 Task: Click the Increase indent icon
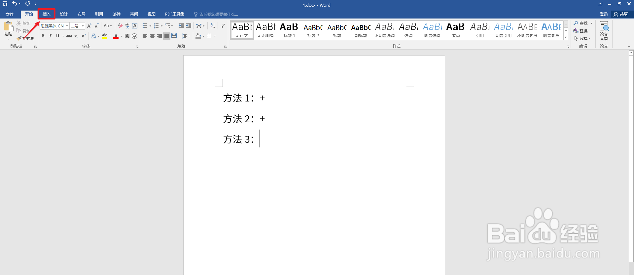click(189, 26)
